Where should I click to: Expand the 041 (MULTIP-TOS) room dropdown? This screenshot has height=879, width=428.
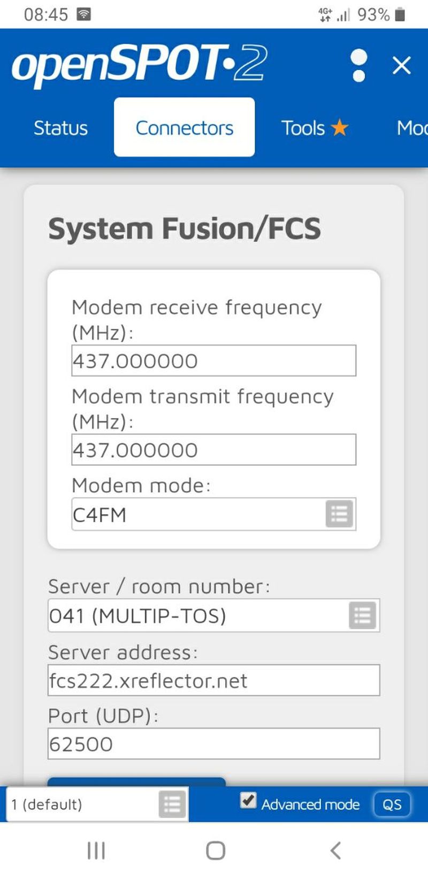click(213, 615)
